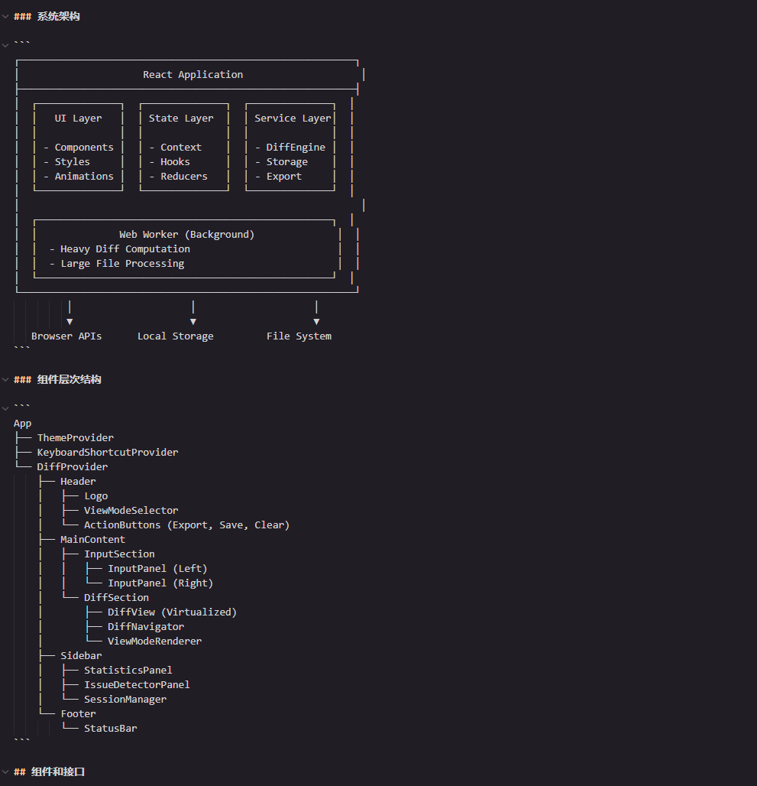Click the Browser APIs label
The height and width of the screenshot is (786, 757).
[x=66, y=336]
